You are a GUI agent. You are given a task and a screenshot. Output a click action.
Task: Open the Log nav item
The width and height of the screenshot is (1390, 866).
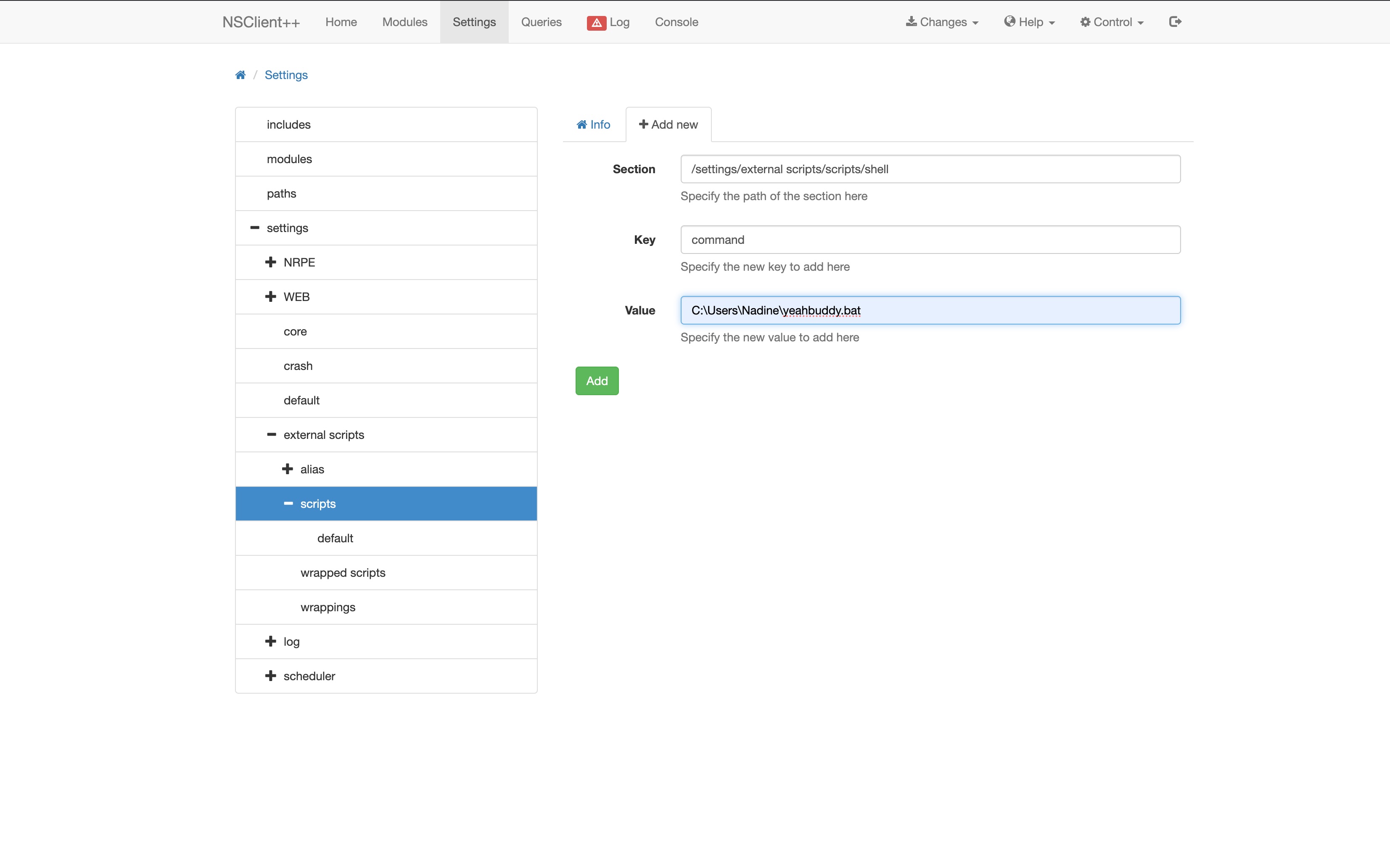tap(608, 22)
